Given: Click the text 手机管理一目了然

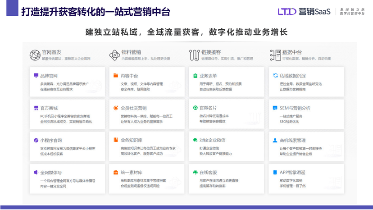Looking at the screenshot, I should [293, 186].
